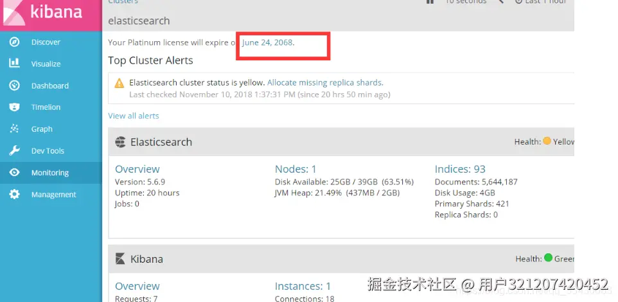The width and height of the screenshot is (618, 302).
Task: Go to Visualize in the sidebar
Action: point(46,64)
